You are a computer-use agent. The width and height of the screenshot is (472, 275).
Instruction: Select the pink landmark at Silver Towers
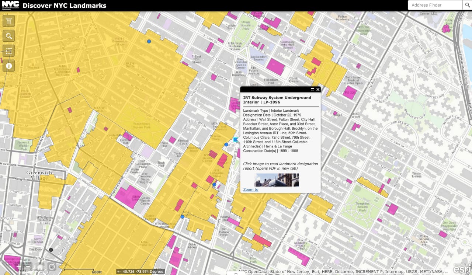tap(128, 196)
